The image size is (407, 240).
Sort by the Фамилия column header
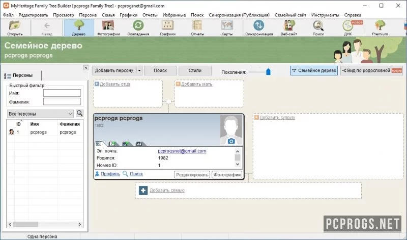click(70, 124)
